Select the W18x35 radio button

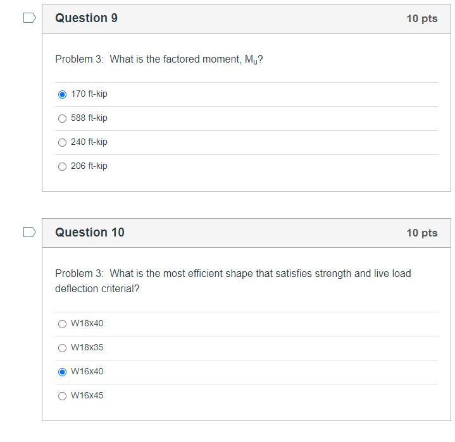(x=62, y=348)
